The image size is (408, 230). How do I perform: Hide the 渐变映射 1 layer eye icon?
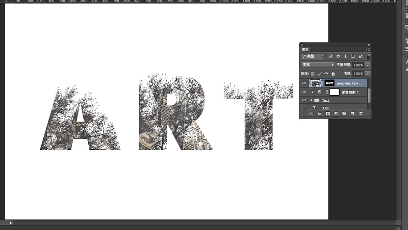click(304, 92)
